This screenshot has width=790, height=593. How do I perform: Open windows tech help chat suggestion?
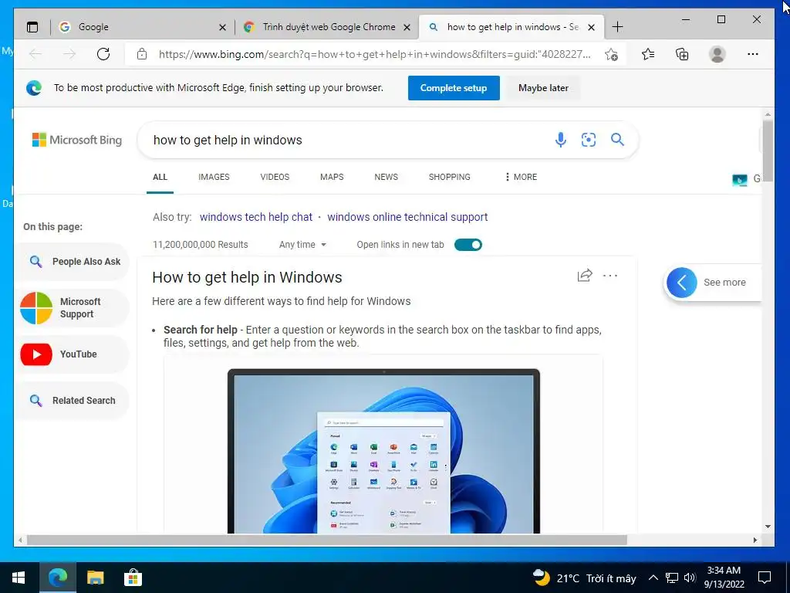tap(256, 217)
